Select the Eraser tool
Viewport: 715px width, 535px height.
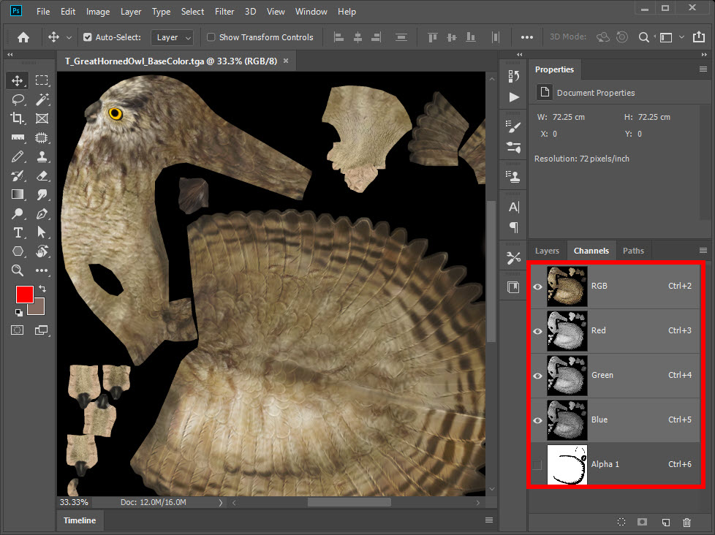pos(42,175)
